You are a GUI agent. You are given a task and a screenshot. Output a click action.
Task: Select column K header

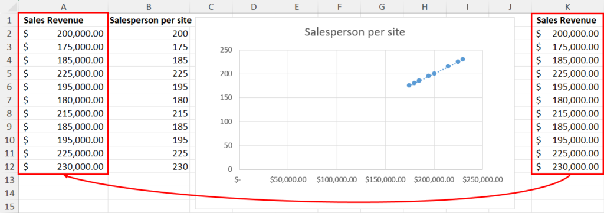tap(567, 6)
